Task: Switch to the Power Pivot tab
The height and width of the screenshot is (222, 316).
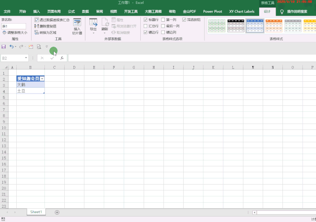Action: [213, 11]
